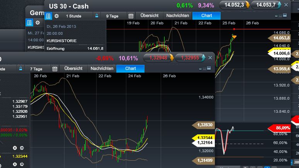Screen dimensions: 299x168
Task: Click the US 30 buy price 14.053,7 button
Action: (x=266, y=5)
